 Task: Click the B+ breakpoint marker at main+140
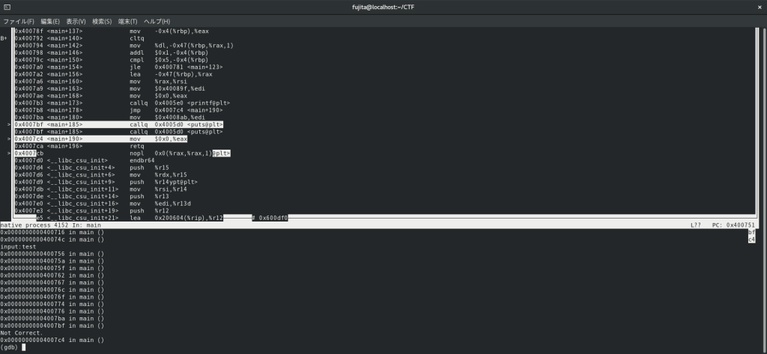pyautogui.click(x=4, y=38)
